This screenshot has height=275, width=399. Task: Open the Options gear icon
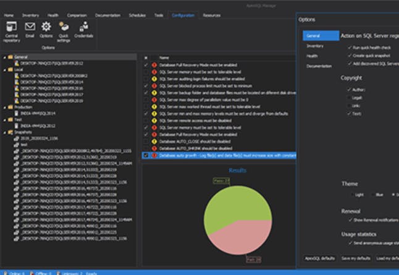(x=46, y=27)
